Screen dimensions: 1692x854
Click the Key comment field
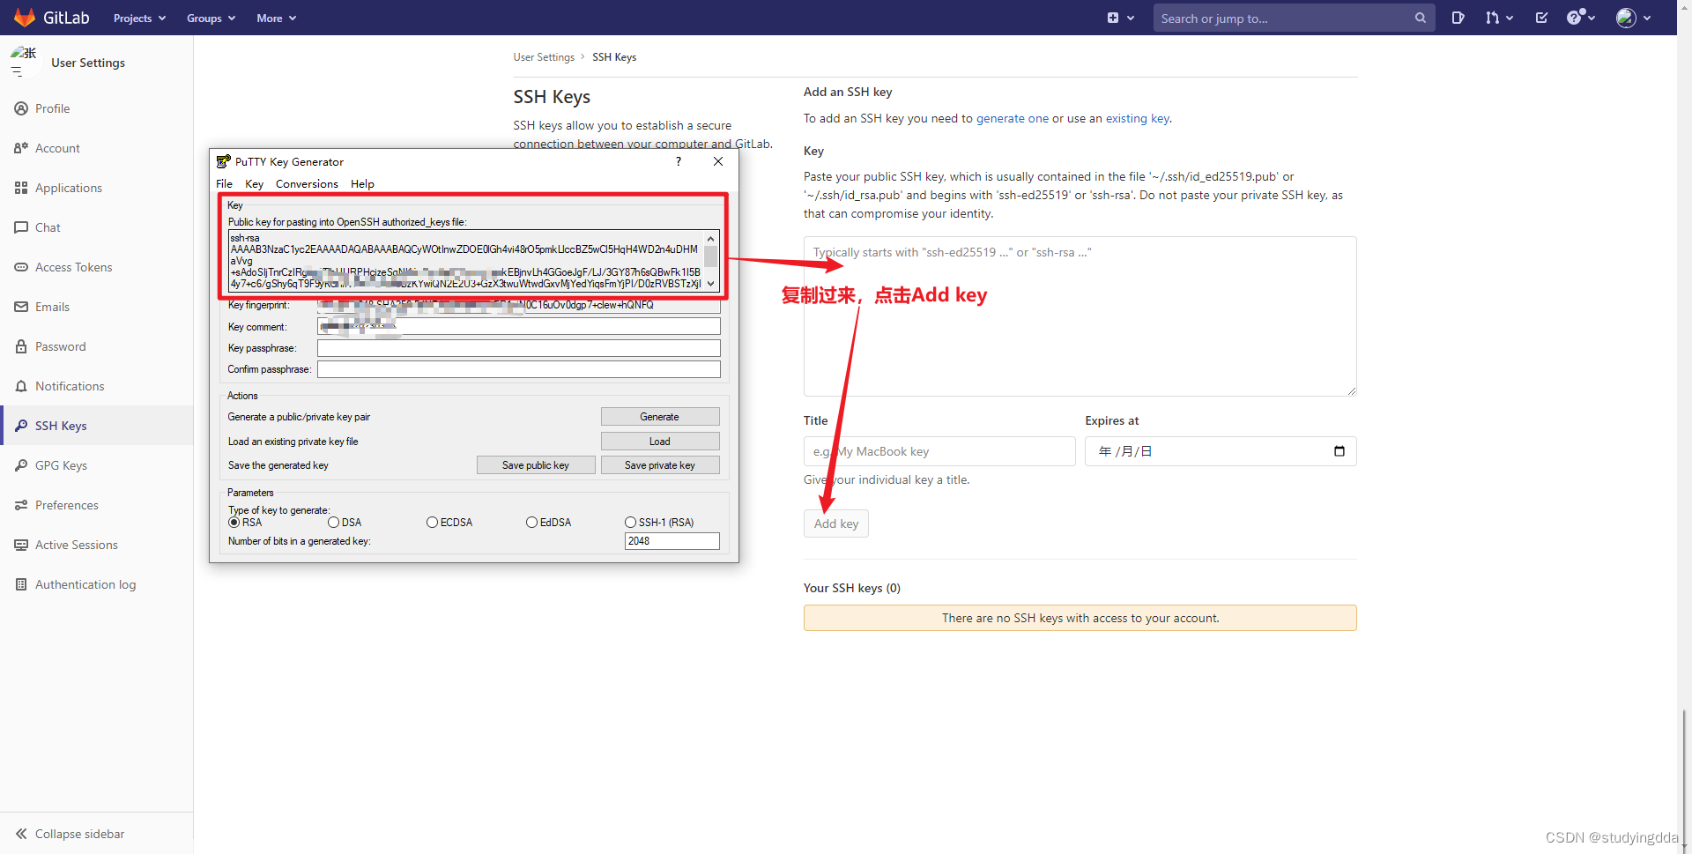coord(519,327)
